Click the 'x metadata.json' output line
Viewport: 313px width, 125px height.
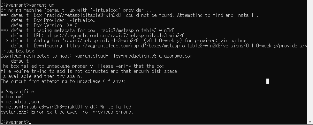pyautogui.click(x=20, y=102)
